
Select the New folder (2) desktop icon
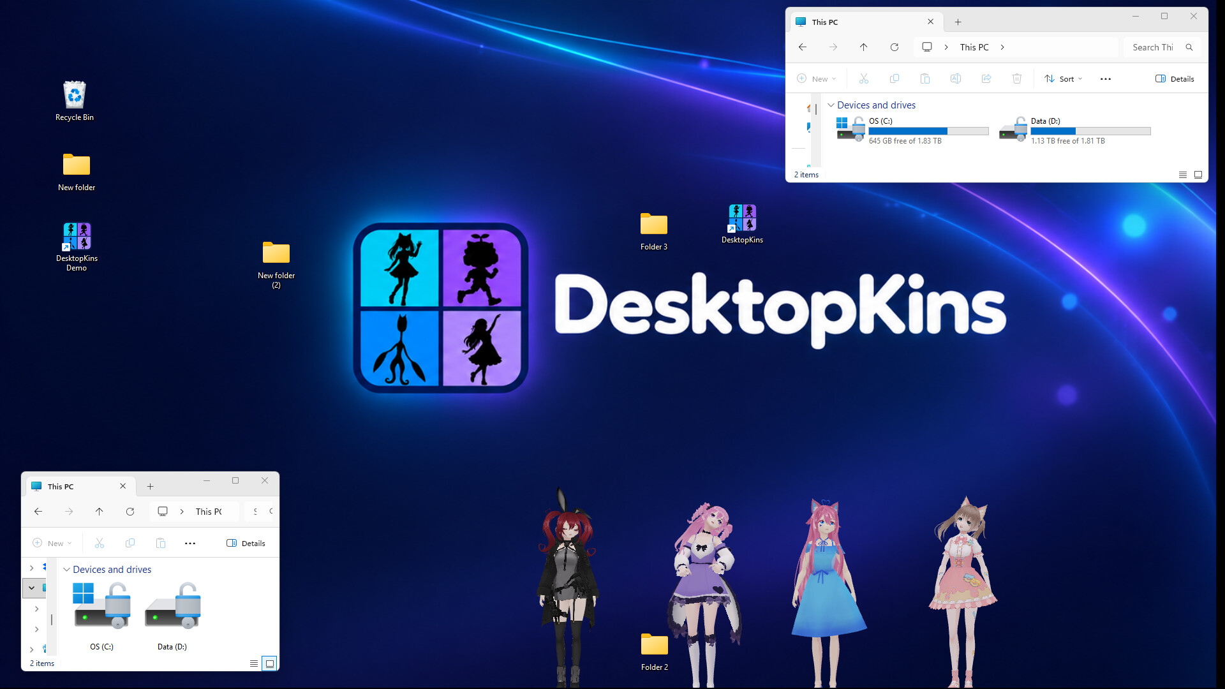pos(276,265)
